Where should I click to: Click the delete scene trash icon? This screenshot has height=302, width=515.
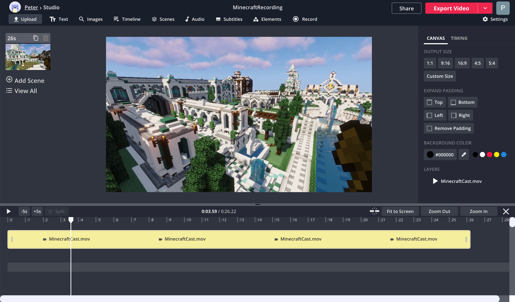[46, 38]
